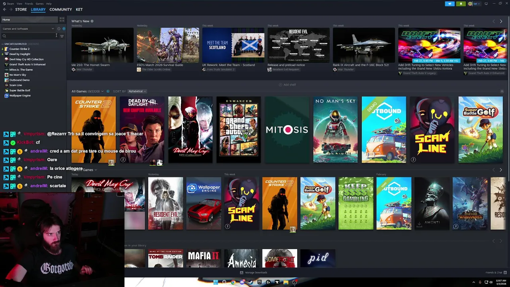Screen dimensions: 510x287
Task: Select Grand Theft Auto V Enhanced in sidebar
Action: [27, 65]
